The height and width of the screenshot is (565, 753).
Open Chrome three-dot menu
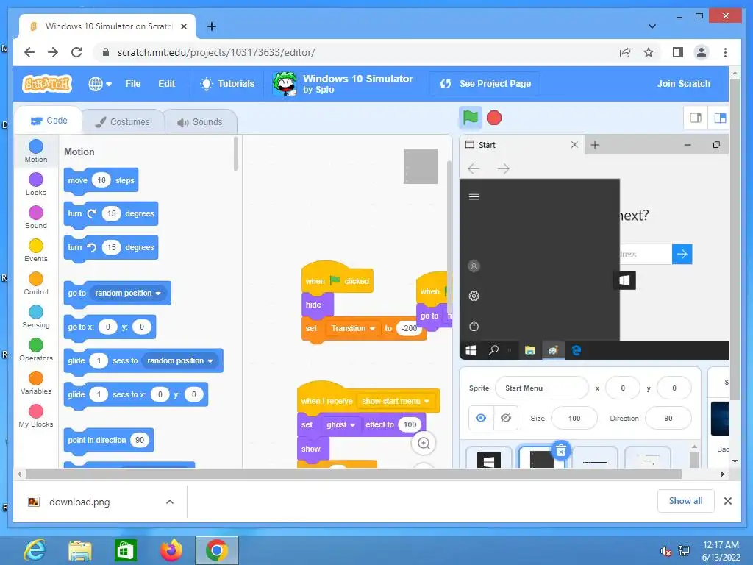point(725,52)
